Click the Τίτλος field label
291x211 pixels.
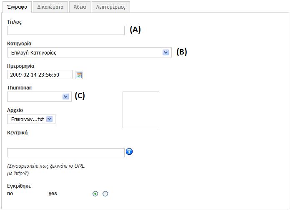pyautogui.click(x=15, y=22)
